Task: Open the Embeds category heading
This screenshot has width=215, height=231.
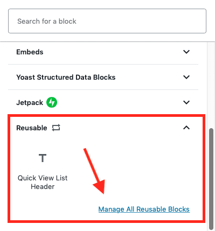Action: (x=30, y=52)
